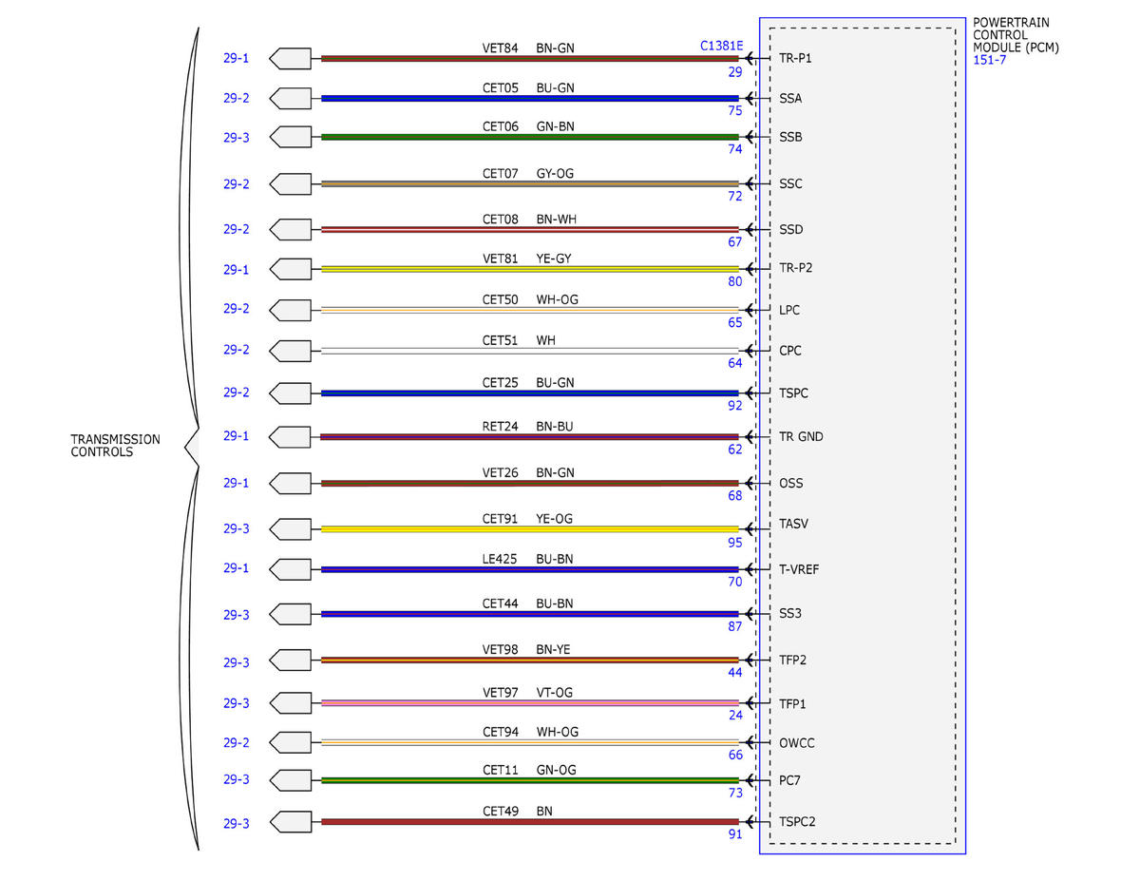Click the VET98 BN-YE wire label

[x=528, y=649]
